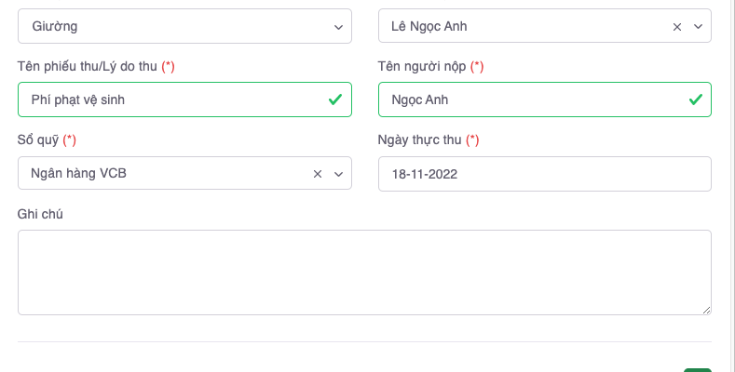Expand the Giường dropdown arrow
Screen dimensions: 735x372
338,27
